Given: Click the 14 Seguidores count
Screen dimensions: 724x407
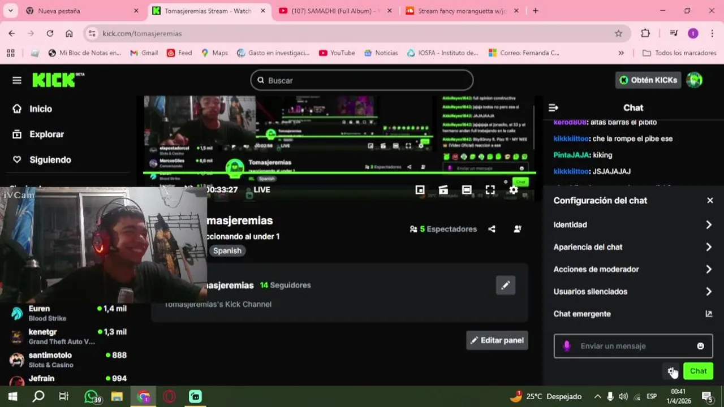Looking at the screenshot, I should point(286,285).
